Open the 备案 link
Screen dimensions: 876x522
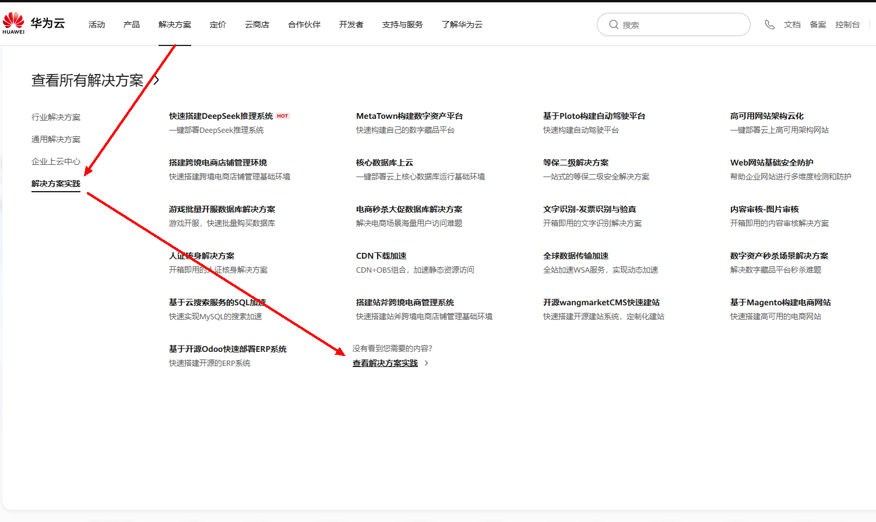[x=818, y=24]
